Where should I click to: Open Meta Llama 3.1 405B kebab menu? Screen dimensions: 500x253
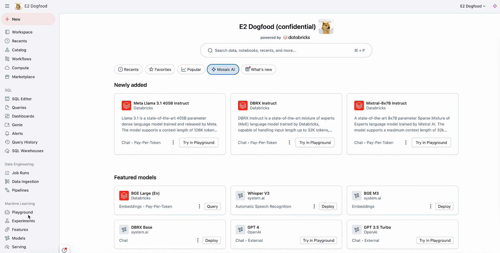click(x=173, y=143)
